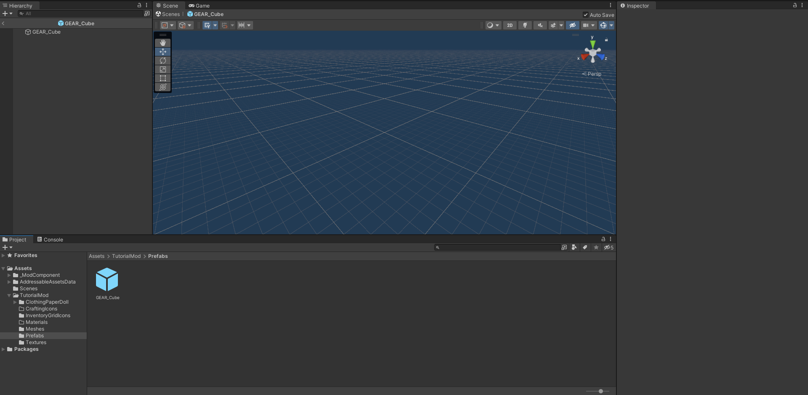The image size is (808, 395).
Task: Toggle hidden objects scene visibility eye
Action: [573, 25]
